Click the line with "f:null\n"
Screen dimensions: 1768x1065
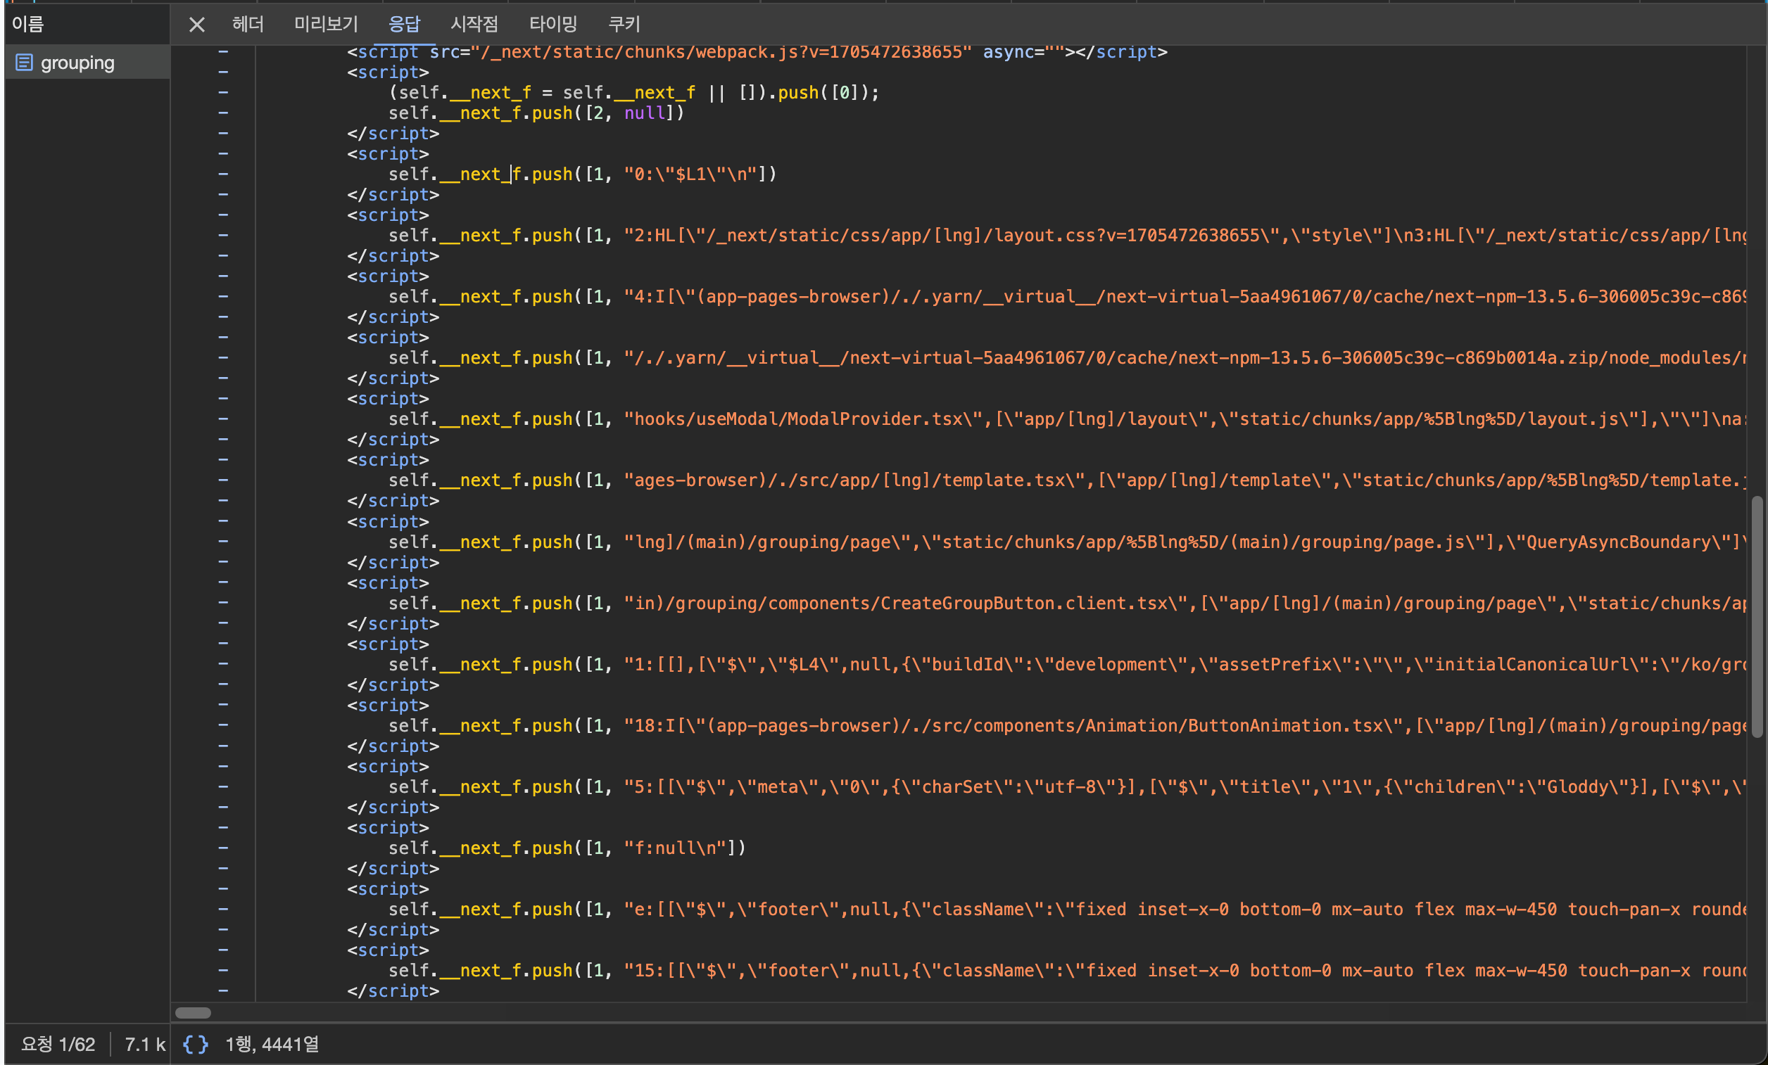(567, 848)
